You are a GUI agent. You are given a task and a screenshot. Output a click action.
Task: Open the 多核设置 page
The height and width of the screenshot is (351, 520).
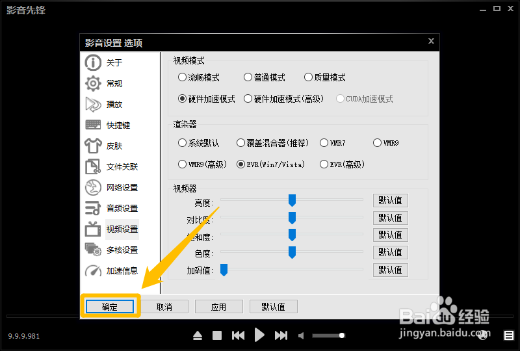[122, 250]
